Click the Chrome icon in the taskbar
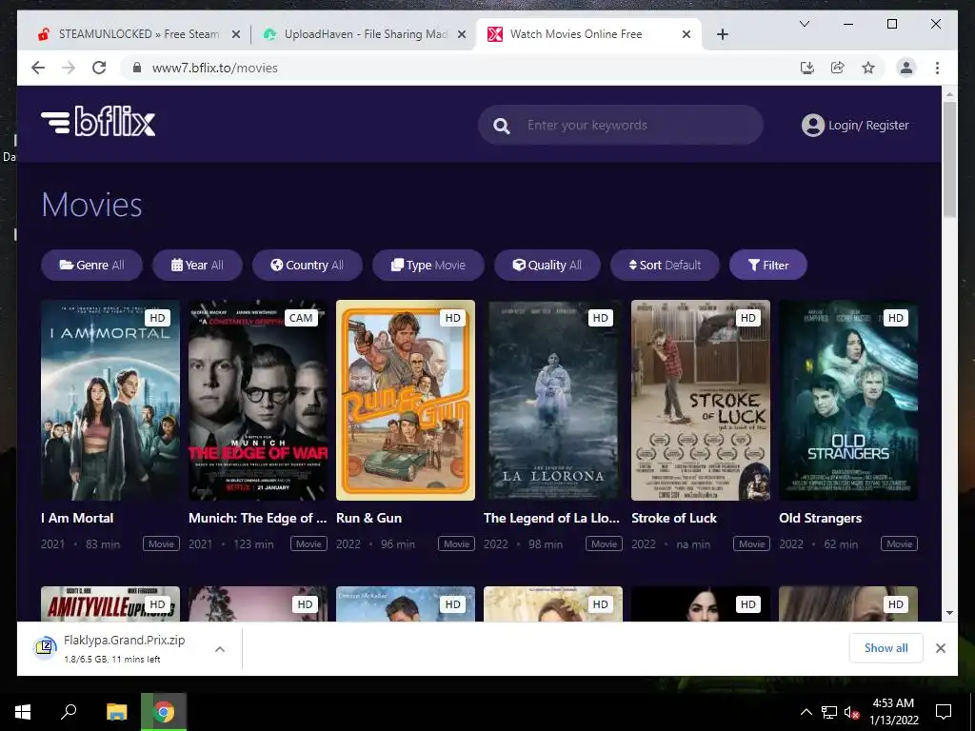Viewport: 975px width, 731px height. (x=164, y=712)
